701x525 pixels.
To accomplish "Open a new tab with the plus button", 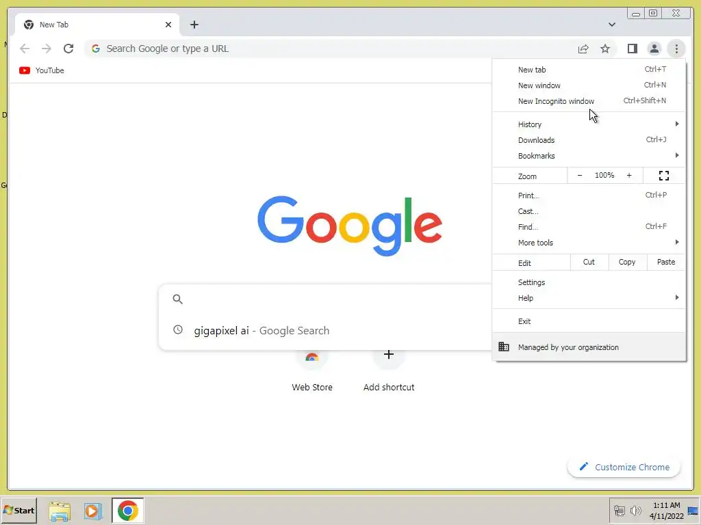I will 194,25.
